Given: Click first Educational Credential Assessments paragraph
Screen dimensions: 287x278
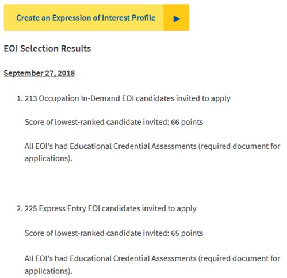Looking at the screenshot, I should tap(152, 153).
